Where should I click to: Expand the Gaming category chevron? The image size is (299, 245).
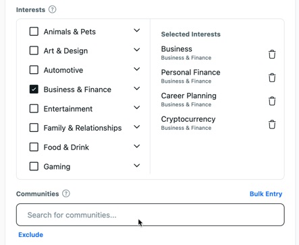(137, 166)
